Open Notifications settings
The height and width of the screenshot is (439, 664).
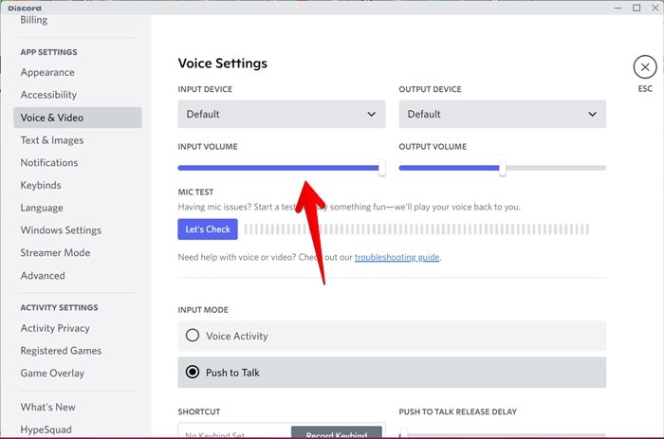coord(49,162)
